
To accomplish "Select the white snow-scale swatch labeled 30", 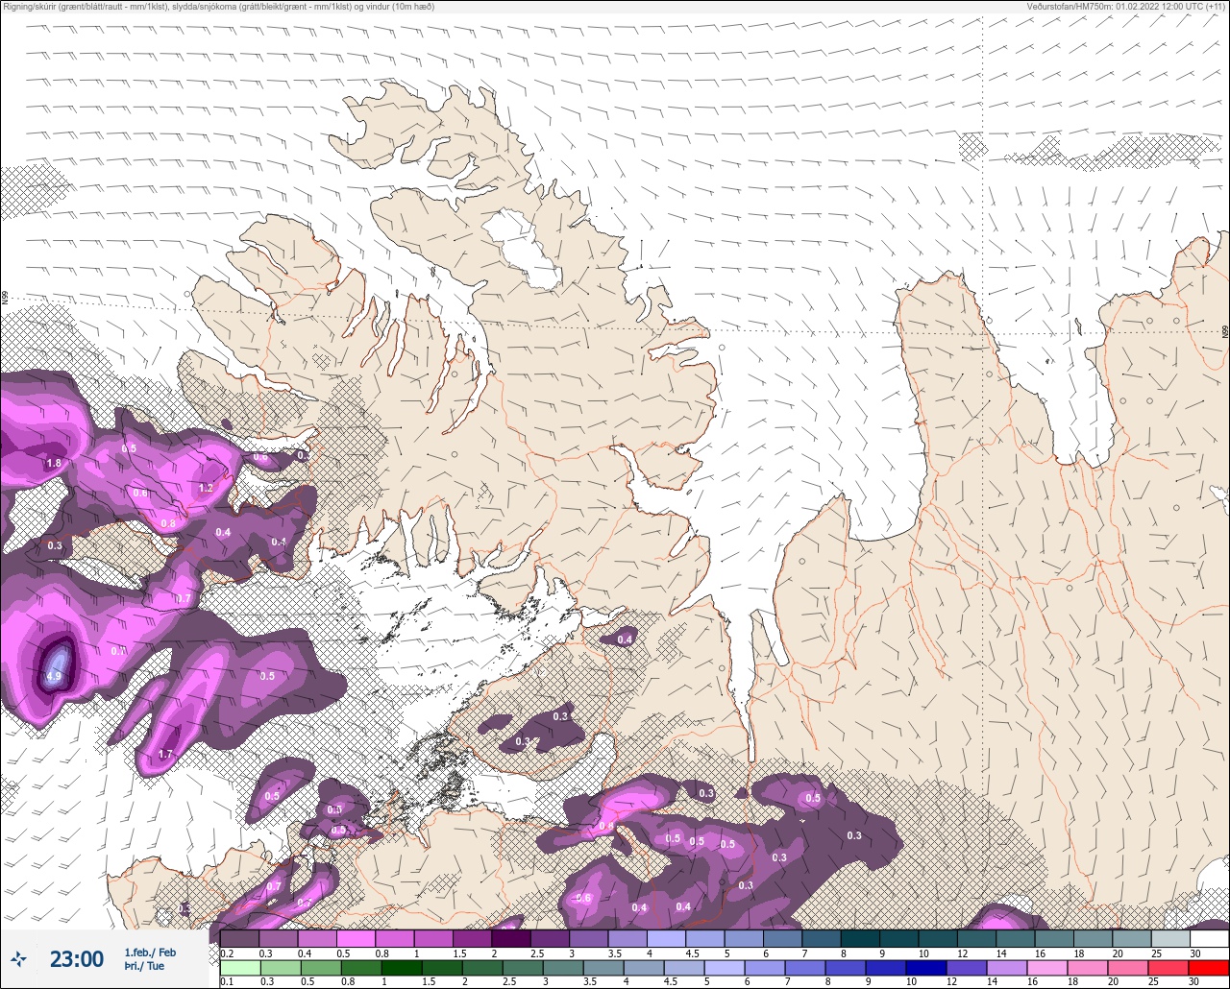I will pos(1210,938).
